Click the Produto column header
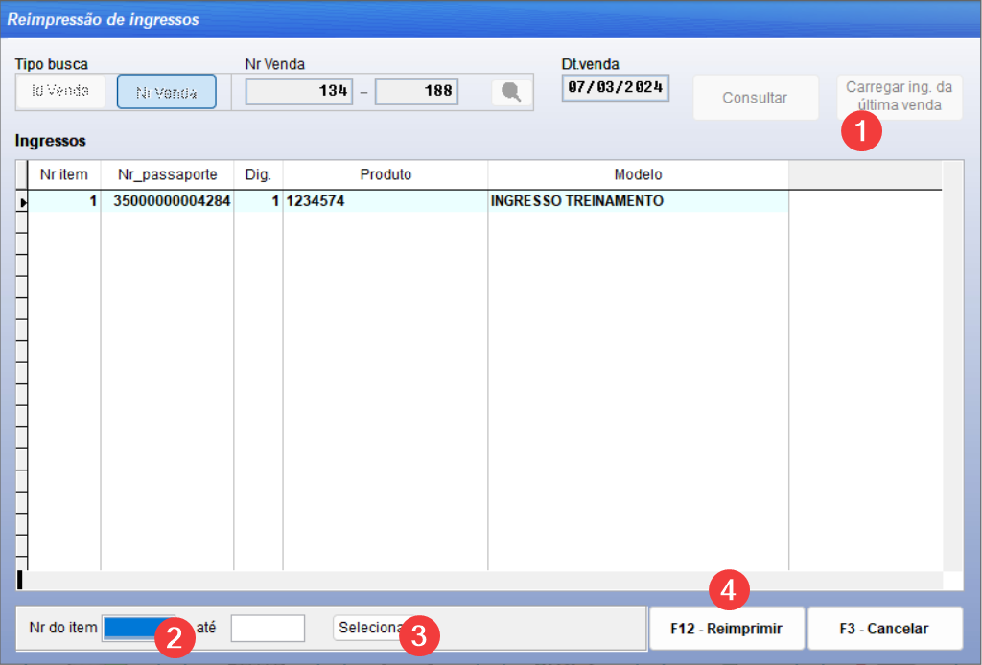982x665 pixels. coord(386,174)
